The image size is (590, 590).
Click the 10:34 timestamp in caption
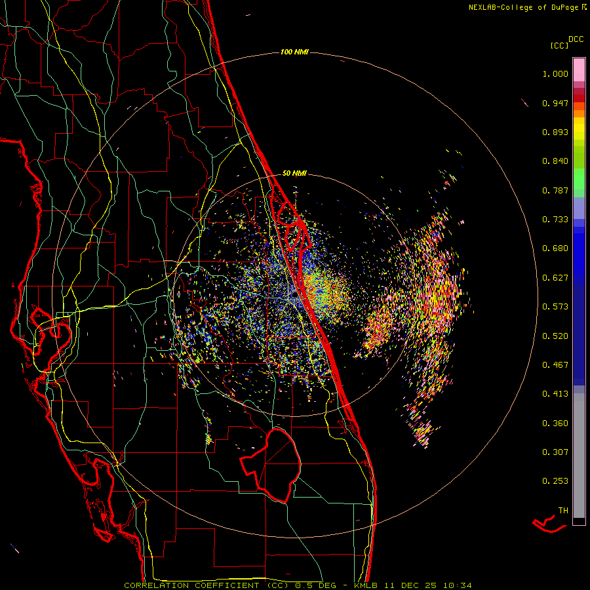(457, 585)
